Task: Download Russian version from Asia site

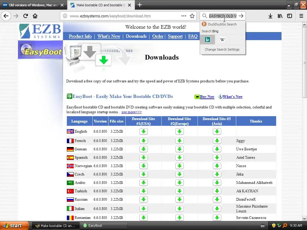Action: click(x=217, y=199)
